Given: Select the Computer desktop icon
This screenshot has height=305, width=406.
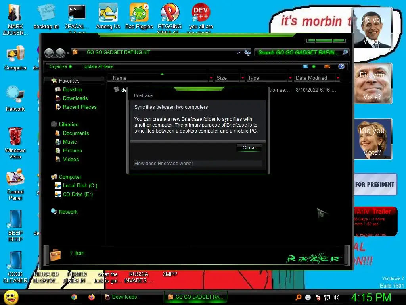Looking at the screenshot, I should pyautogui.click(x=15, y=58).
